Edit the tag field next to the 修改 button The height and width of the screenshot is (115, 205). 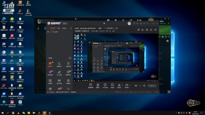click(x=111, y=28)
